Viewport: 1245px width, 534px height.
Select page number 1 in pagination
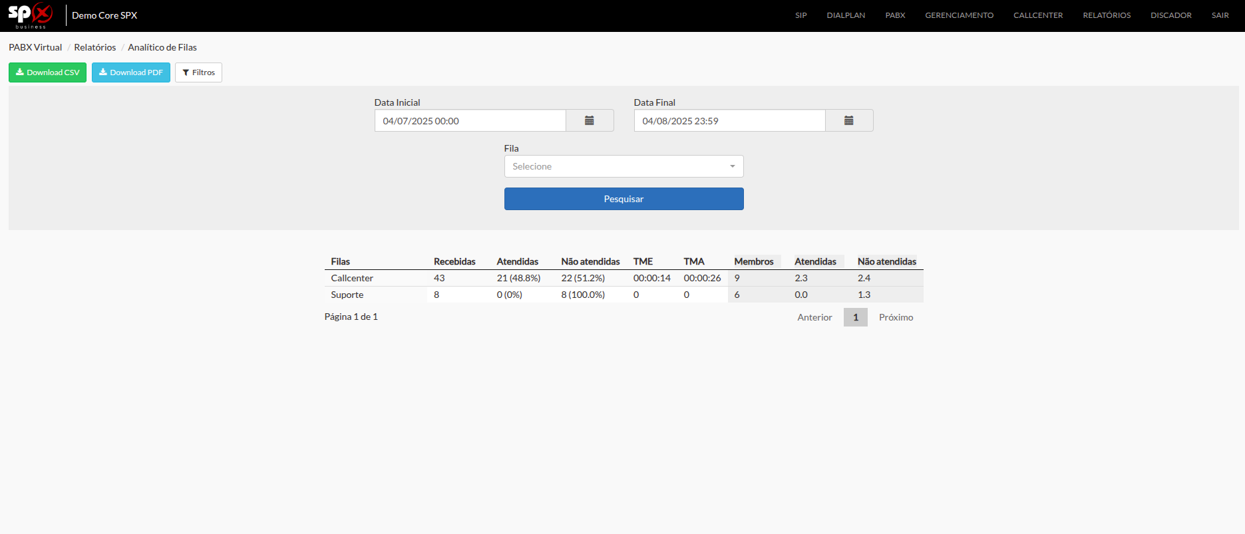point(856,317)
